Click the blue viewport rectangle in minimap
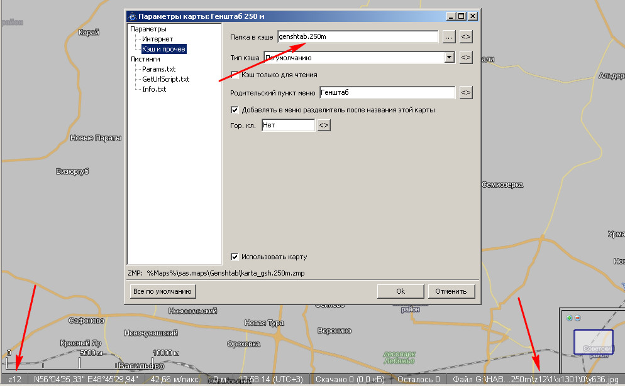 click(593, 342)
